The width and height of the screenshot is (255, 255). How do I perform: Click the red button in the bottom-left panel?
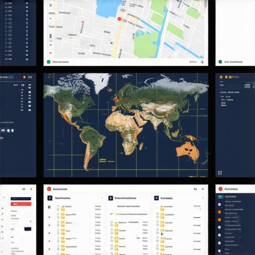pos(21,204)
